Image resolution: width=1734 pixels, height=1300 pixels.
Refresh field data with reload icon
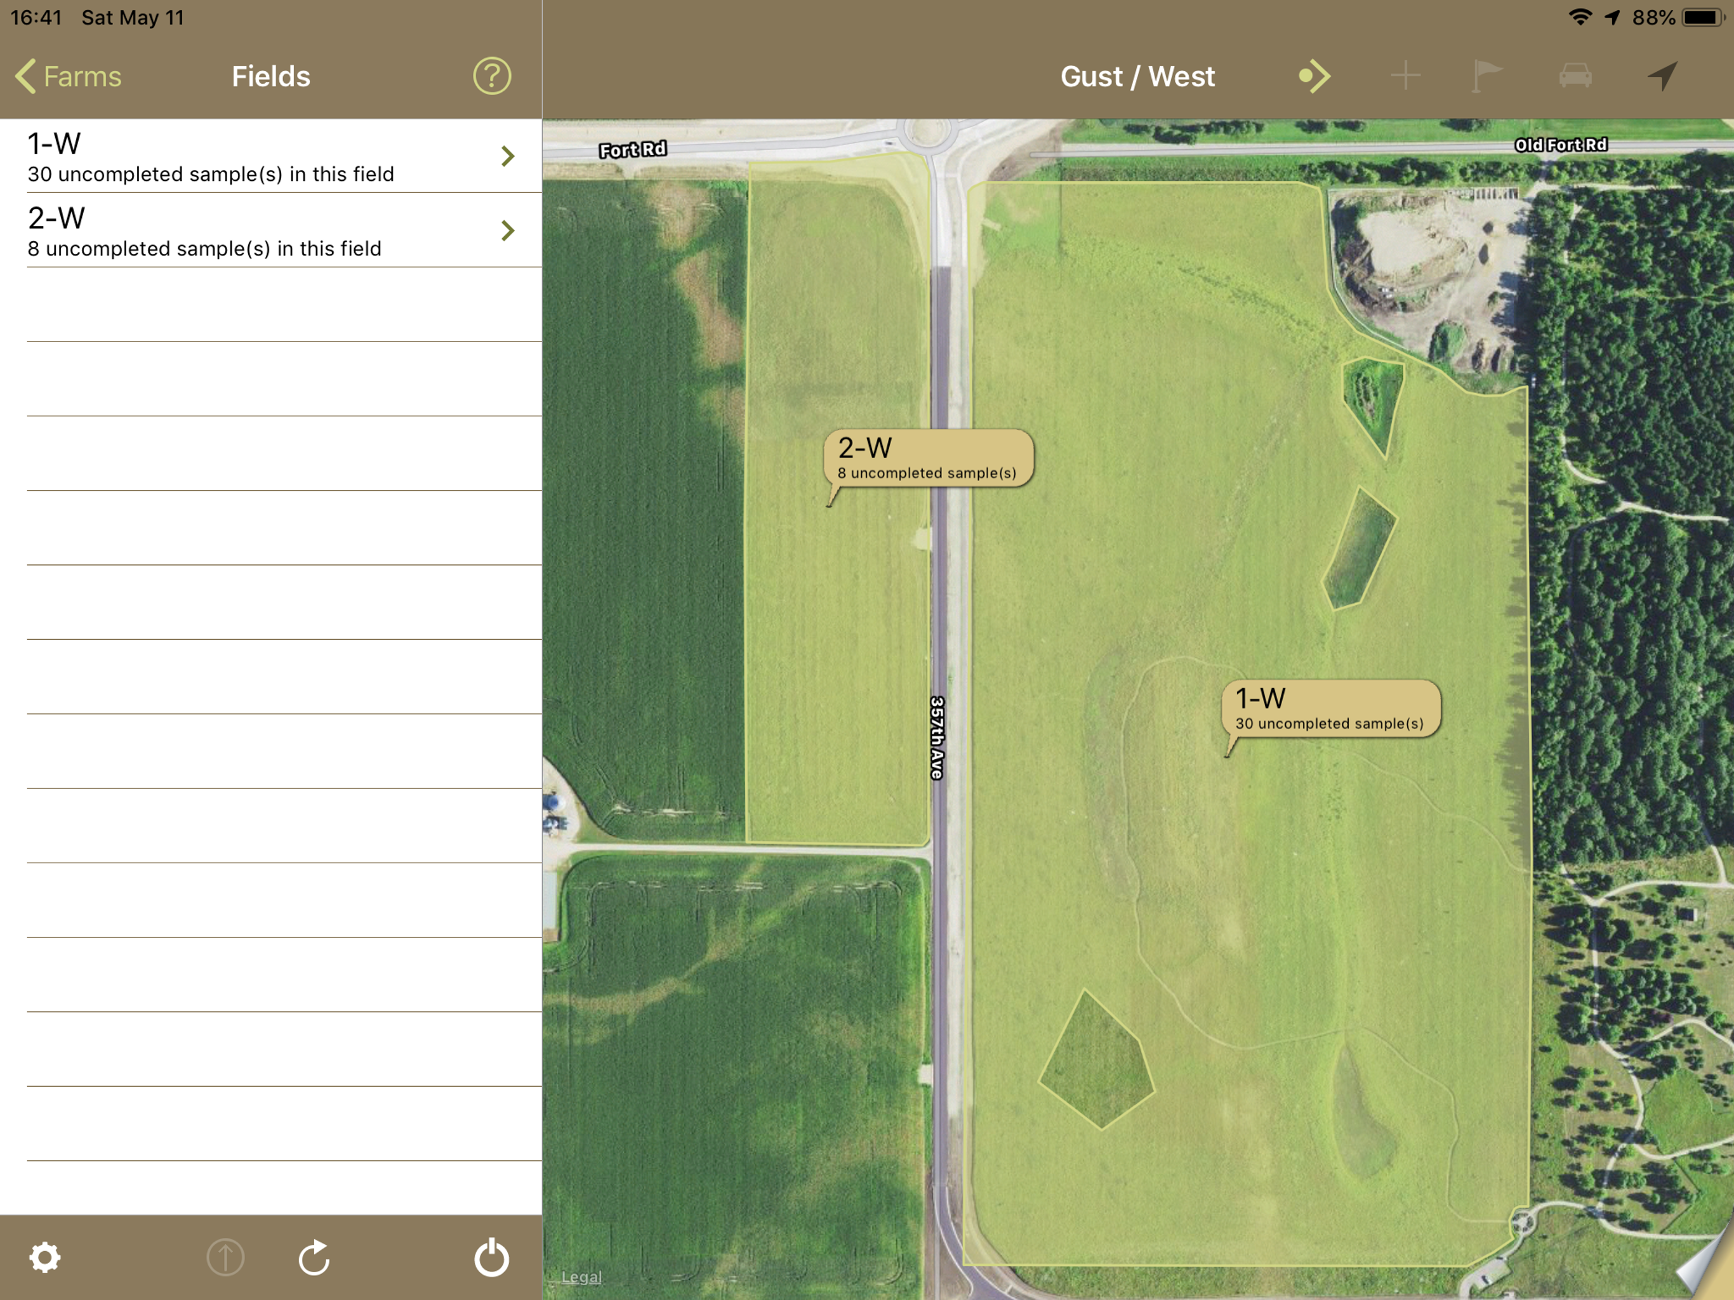314,1257
